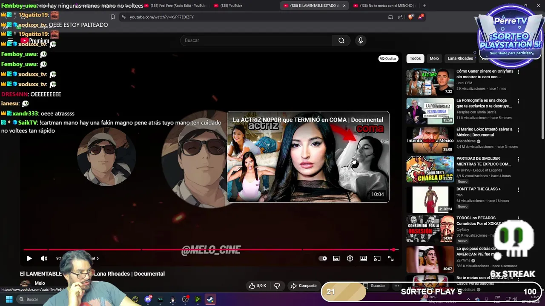This screenshot has width=545, height=306.
Task: Select the 'Melo' filter chip
Action: (x=434, y=59)
